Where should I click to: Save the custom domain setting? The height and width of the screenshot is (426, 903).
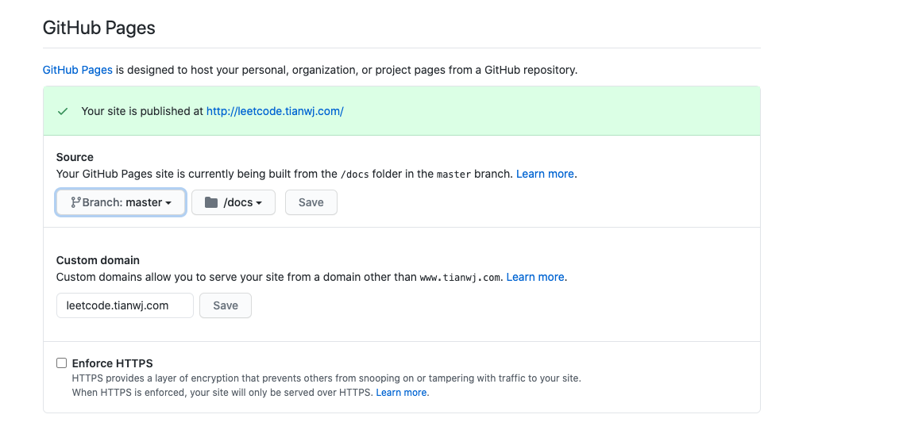point(226,305)
